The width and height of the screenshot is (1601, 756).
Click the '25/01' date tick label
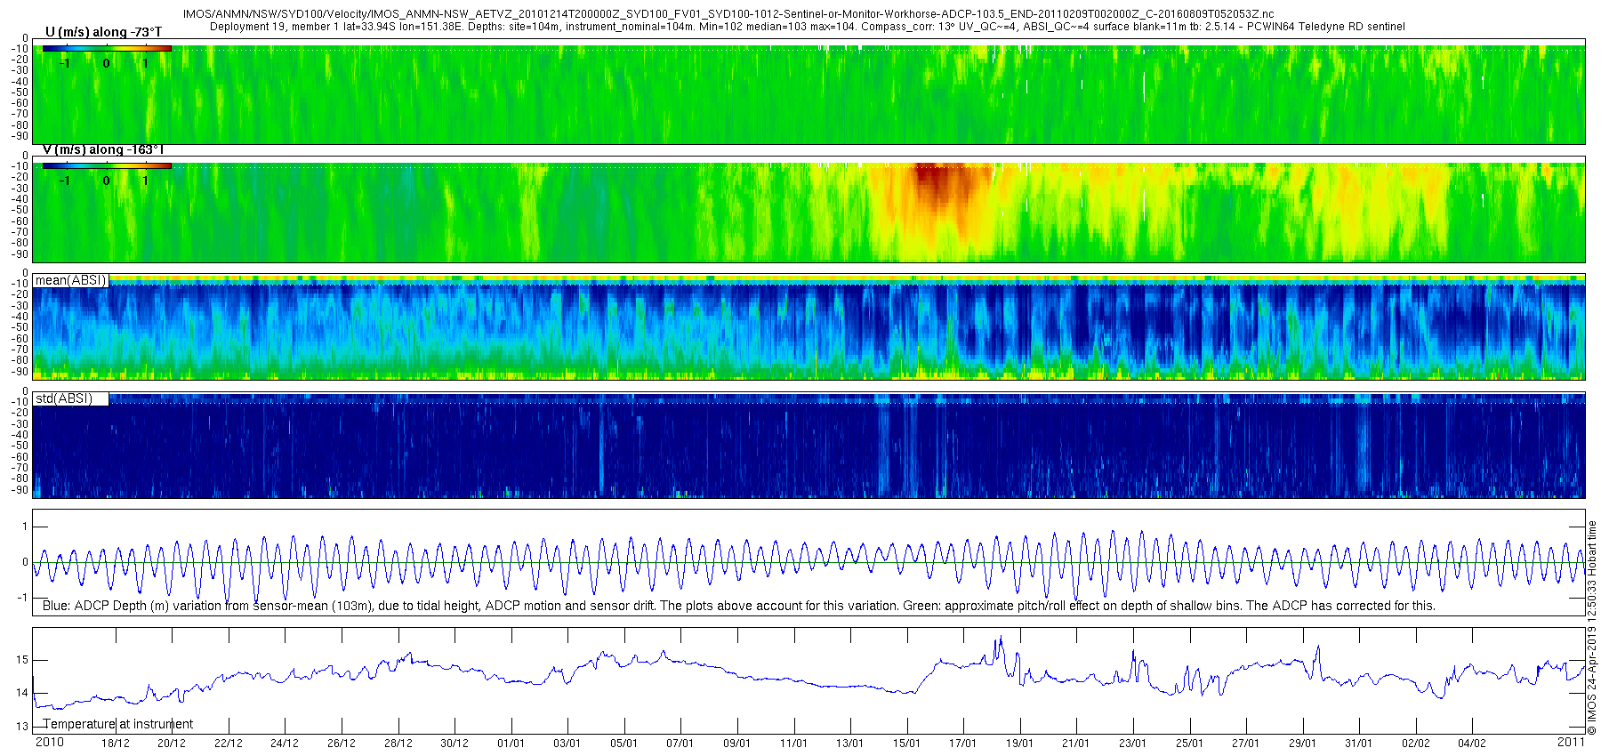tap(1189, 744)
